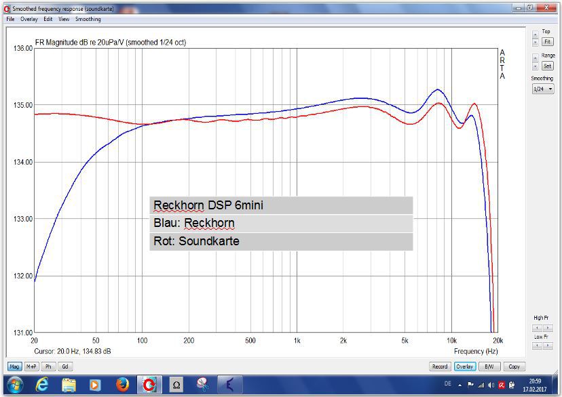
Task: Lower the Top value with the down arrow
Action: 535,42
